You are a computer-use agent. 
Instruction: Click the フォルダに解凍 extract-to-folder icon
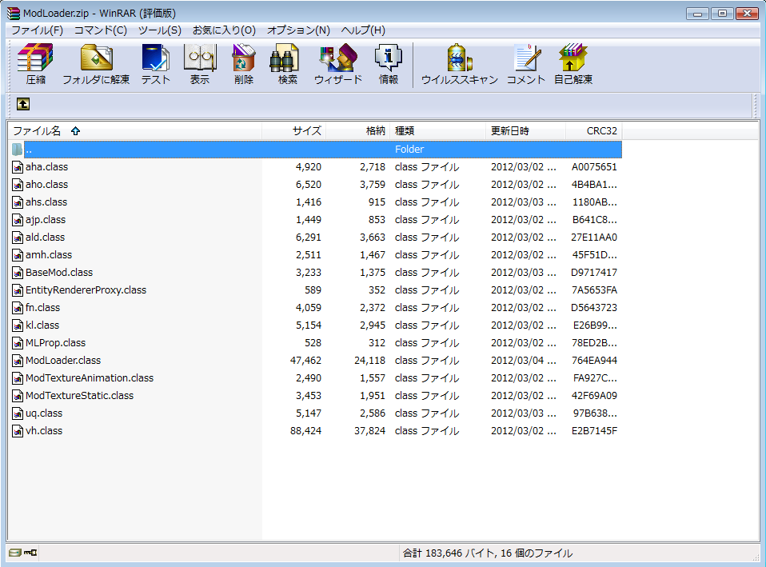tap(96, 64)
